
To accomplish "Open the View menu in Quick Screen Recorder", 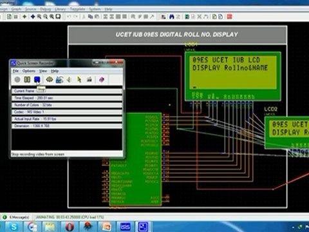I will 43,71.
